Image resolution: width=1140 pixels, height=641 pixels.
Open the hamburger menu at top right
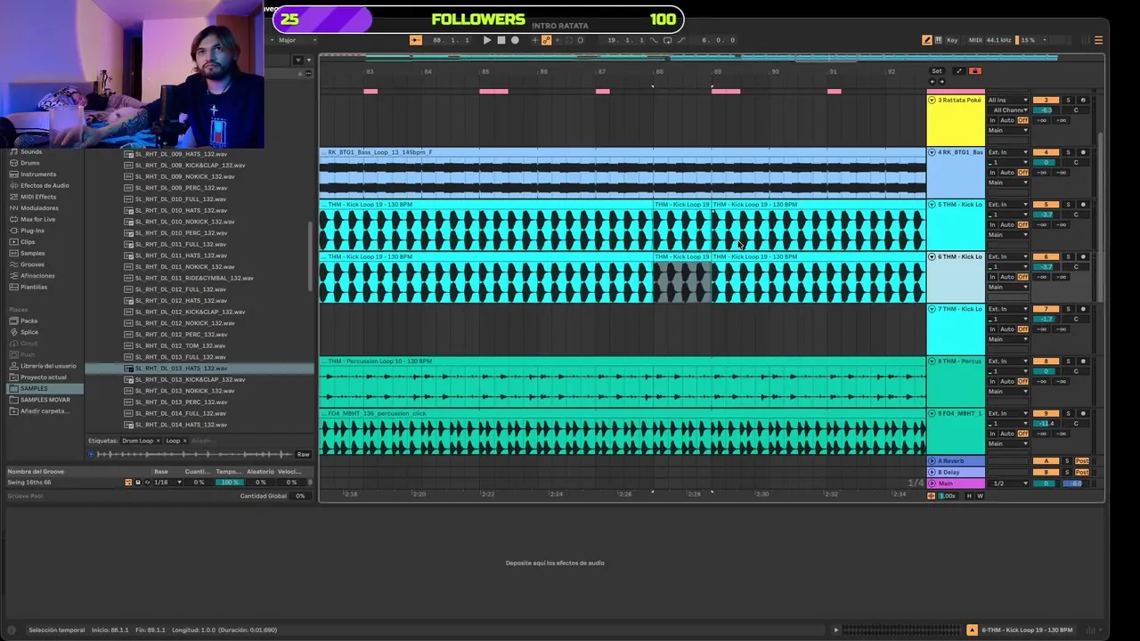pos(1098,40)
